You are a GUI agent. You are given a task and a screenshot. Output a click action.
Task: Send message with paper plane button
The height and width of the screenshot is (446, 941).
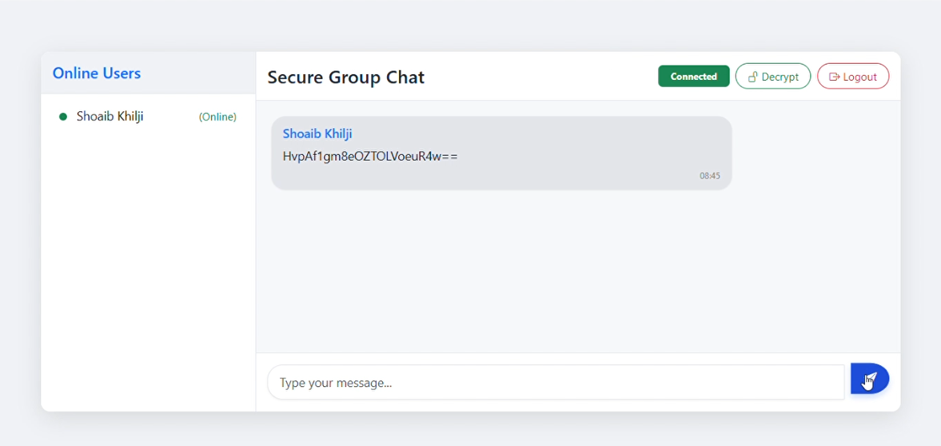(870, 379)
